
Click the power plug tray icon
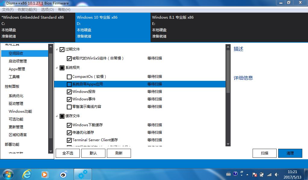pyautogui.click(x=262, y=175)
